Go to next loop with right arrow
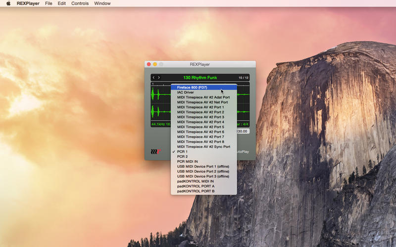 pyautogui.click(x=159, y=78)
